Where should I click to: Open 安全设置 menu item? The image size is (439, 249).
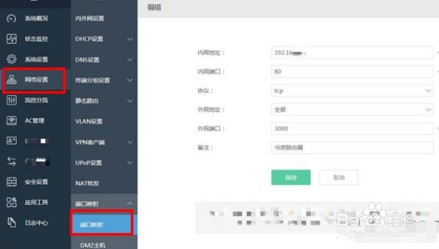click(37, 182)
